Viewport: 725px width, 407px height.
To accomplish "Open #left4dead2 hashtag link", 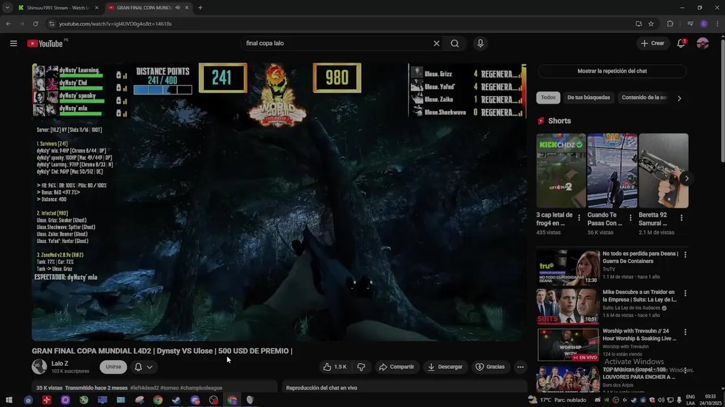I will tap(144, 388).
